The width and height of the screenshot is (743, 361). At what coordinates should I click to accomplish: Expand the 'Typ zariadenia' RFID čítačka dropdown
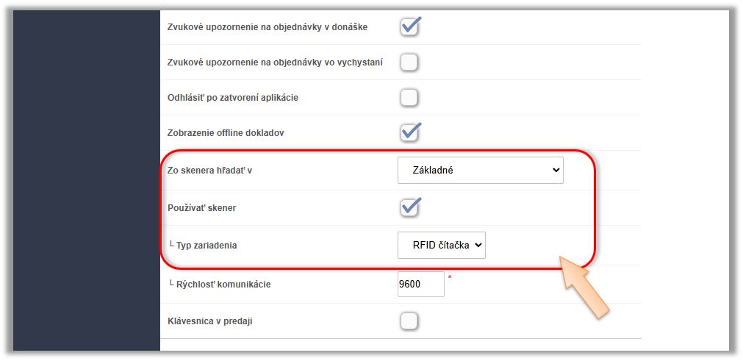pyautogui.click(x=441, y=245)
